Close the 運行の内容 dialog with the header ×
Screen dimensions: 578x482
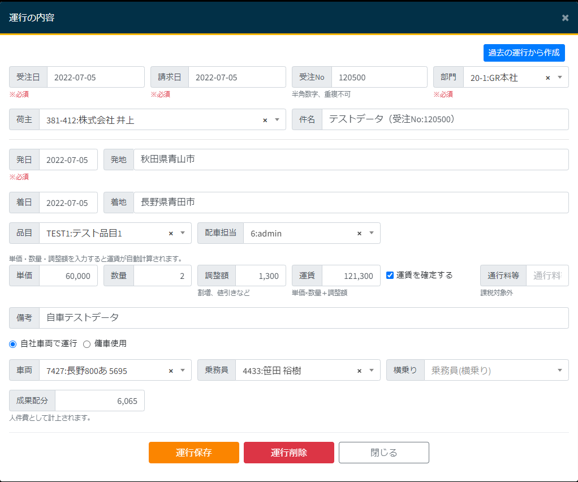pos(565,18)
